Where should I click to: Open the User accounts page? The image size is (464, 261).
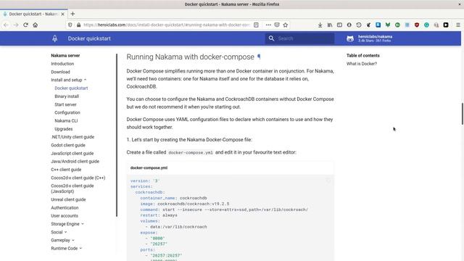pos(65,216)
